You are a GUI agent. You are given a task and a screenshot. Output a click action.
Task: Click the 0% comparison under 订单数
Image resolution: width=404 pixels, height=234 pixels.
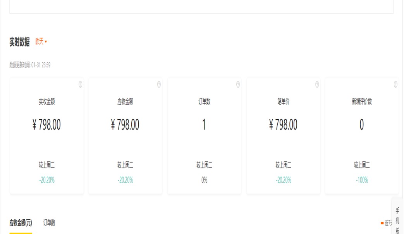coord(204,180)
